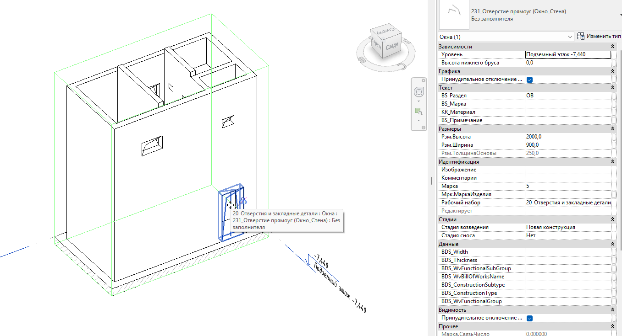Click the BDS_WvBillOfWorksName value field
The width and height of the screenshot is (622, 336).
568,277
